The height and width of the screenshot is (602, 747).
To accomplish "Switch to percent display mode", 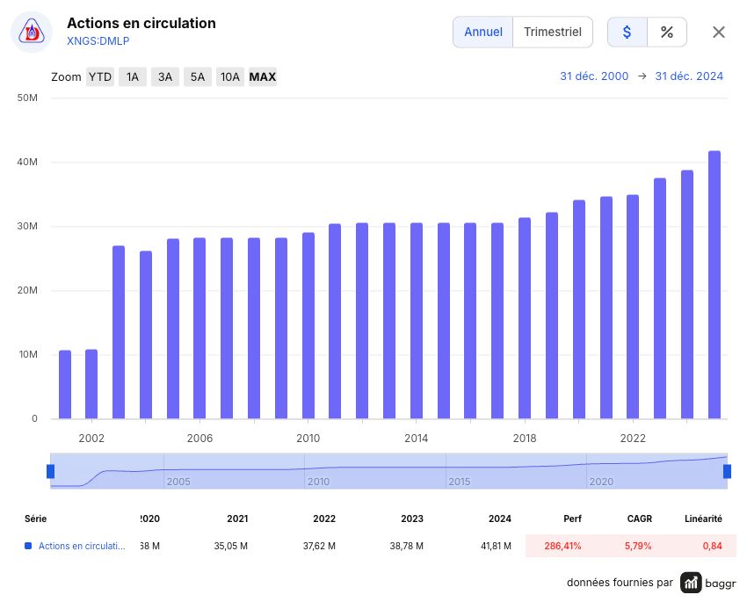I will (666, 32).
